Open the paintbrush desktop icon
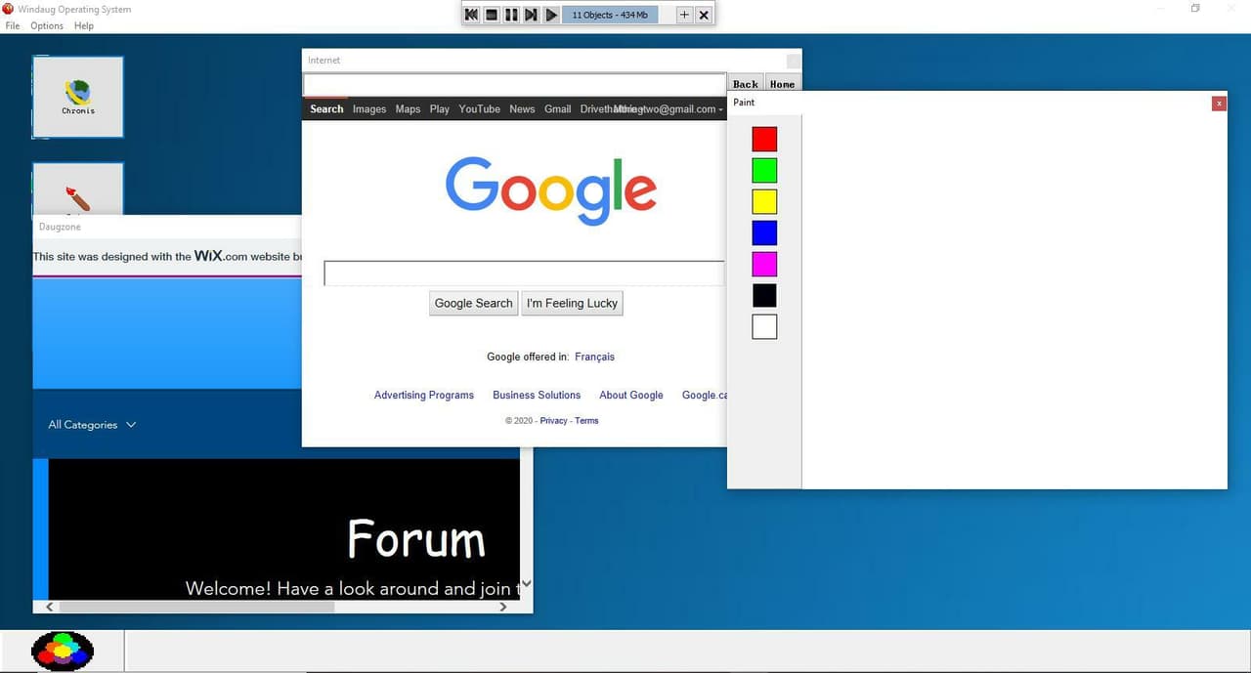Viewport: 1251px width, 673px height. (78, 189)
